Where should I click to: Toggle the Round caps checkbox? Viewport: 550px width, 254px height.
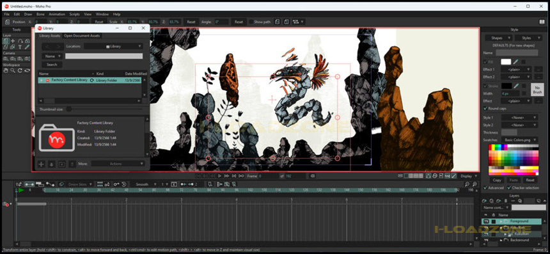pos(485,108)
